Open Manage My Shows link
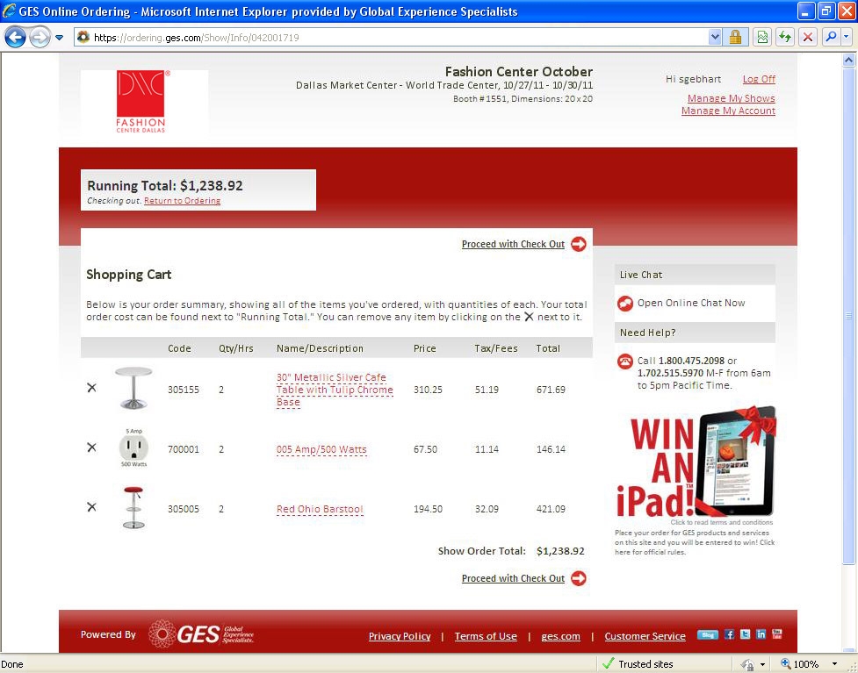858x673 pixels. (731, 98)
